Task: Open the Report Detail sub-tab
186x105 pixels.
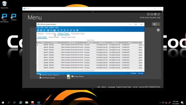Action: pyautogui.click(x=54, y=37)
